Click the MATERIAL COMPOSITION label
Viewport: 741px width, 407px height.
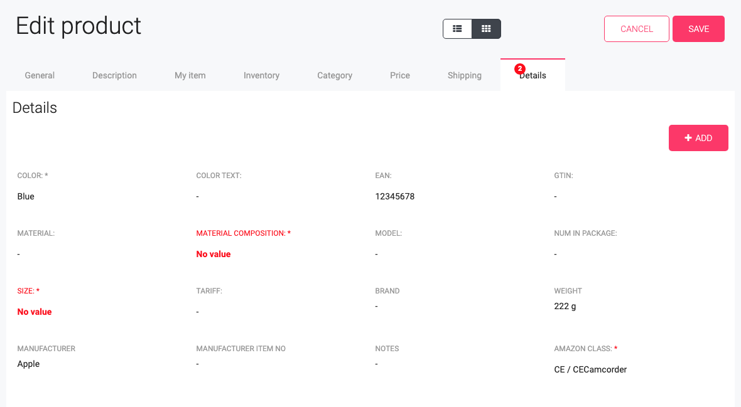[x=244, y=233]
